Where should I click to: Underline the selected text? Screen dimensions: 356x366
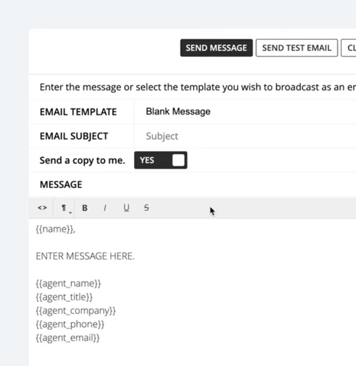coord(126,208)
